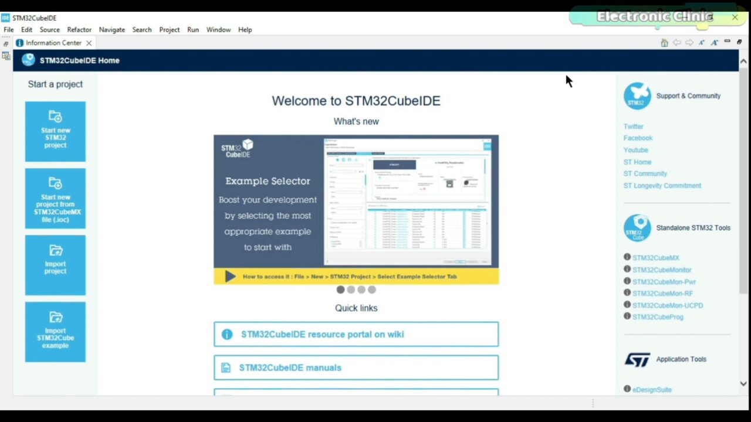
Task: Click the magnify font size icon
Action: (715, 43)
